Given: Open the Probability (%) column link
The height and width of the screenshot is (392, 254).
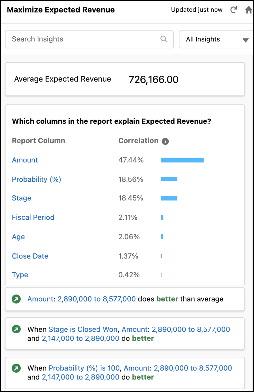Looking at the screenshot, I should (37, 179).
